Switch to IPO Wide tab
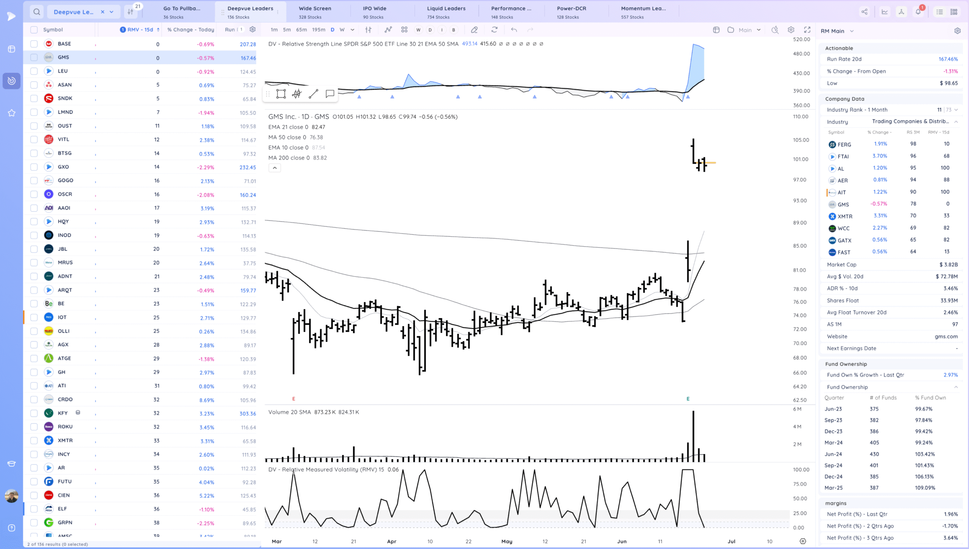969x549 pixels. coord(375,12)
